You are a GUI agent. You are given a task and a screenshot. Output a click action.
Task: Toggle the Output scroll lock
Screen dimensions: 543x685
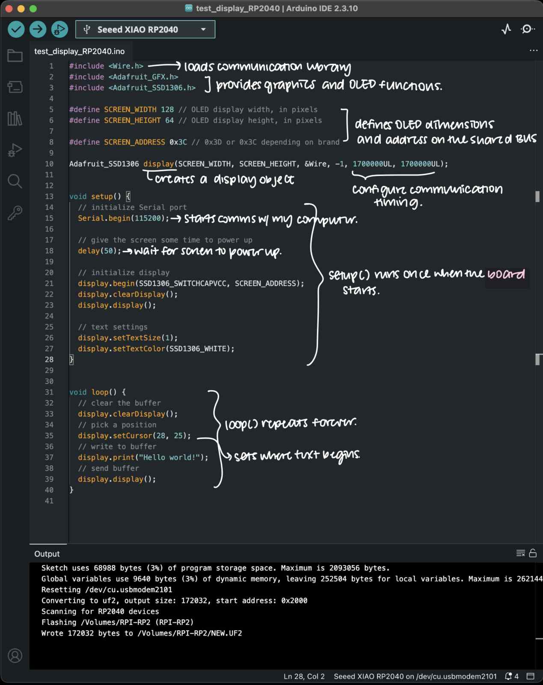(x=533, y=553)
